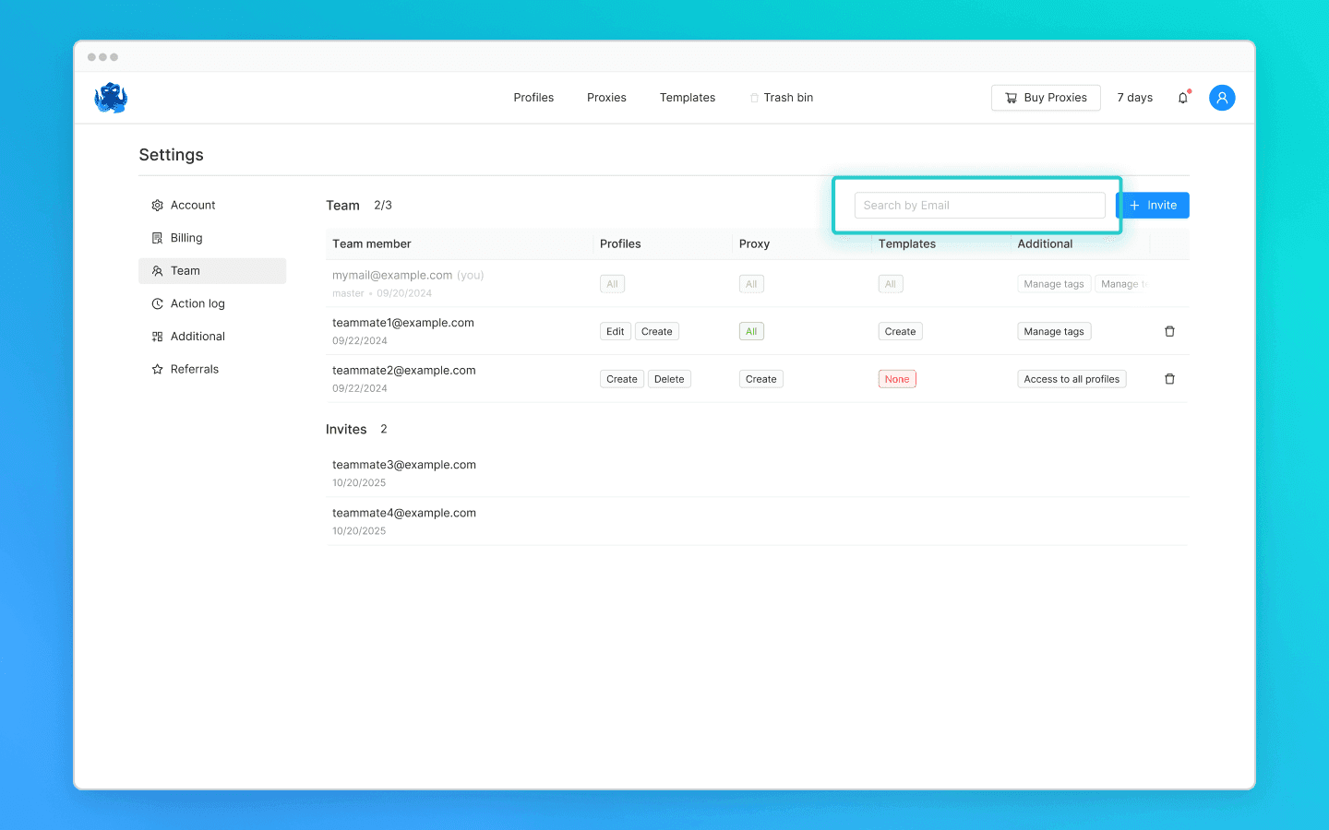Click teammate2@example.com email
The height and width of the screenshot is (830, 1329).
(x=404, y=371)
